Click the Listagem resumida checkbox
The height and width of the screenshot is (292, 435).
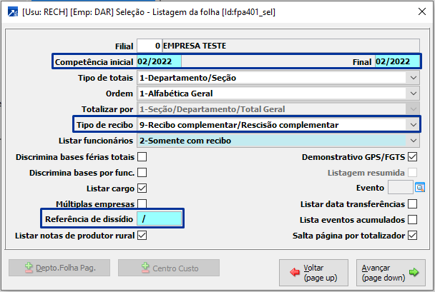(412, 173)
